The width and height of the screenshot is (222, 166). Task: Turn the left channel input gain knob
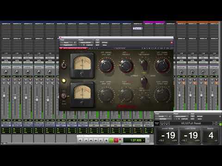coord(106,65)
